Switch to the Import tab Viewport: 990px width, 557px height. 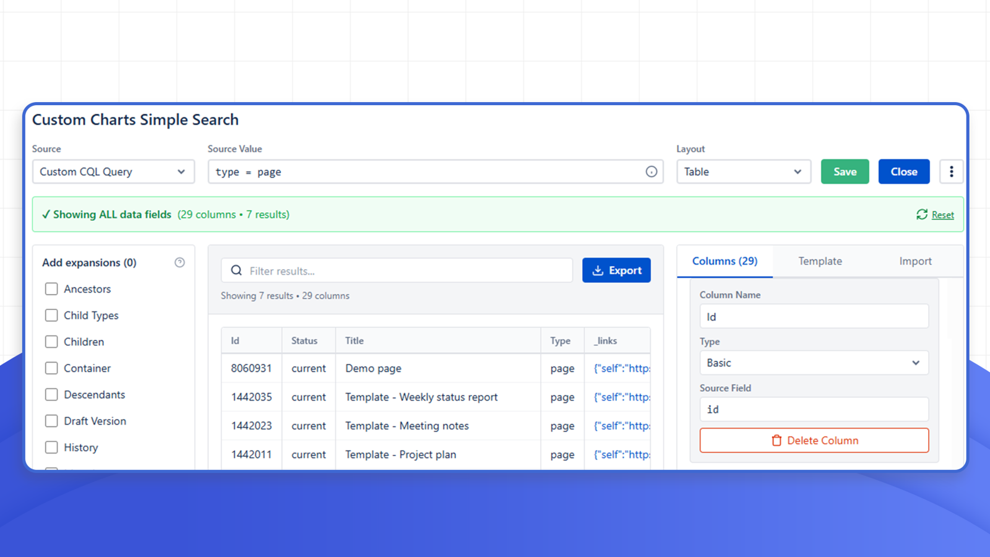pyautogui.click(x=915, y=261)
